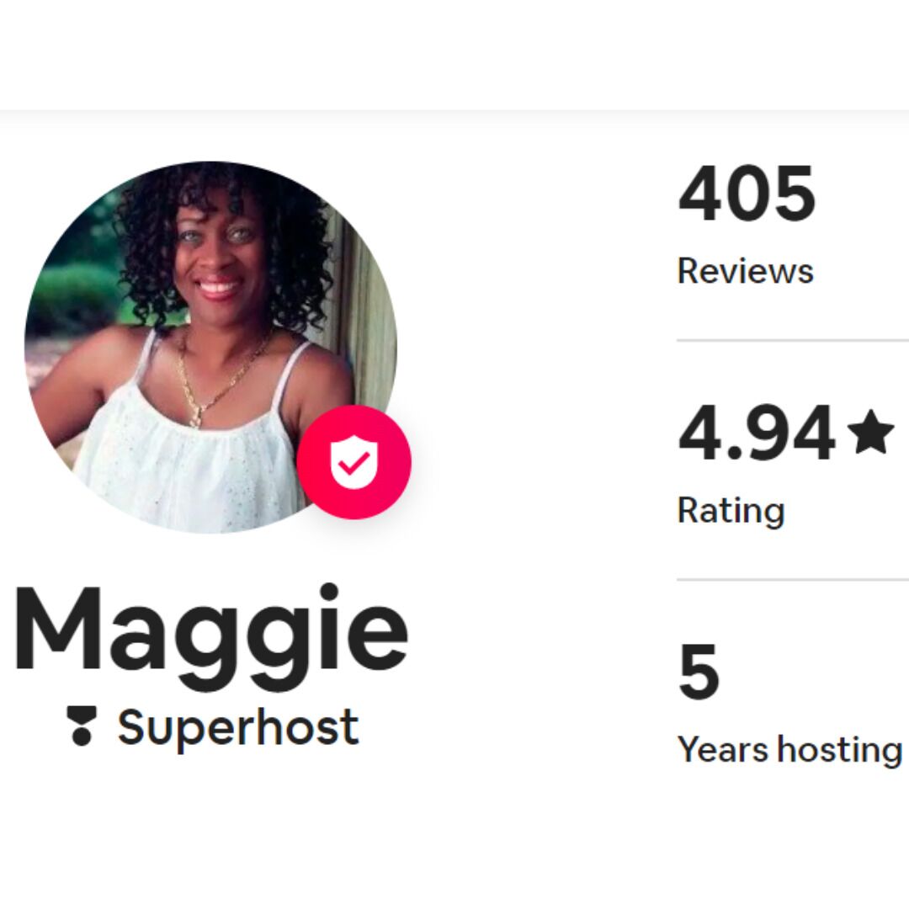The image size is (909, 909).
Task: Click the divider line below Reviews
Action: pyautogui.click(x=793, y=341)
